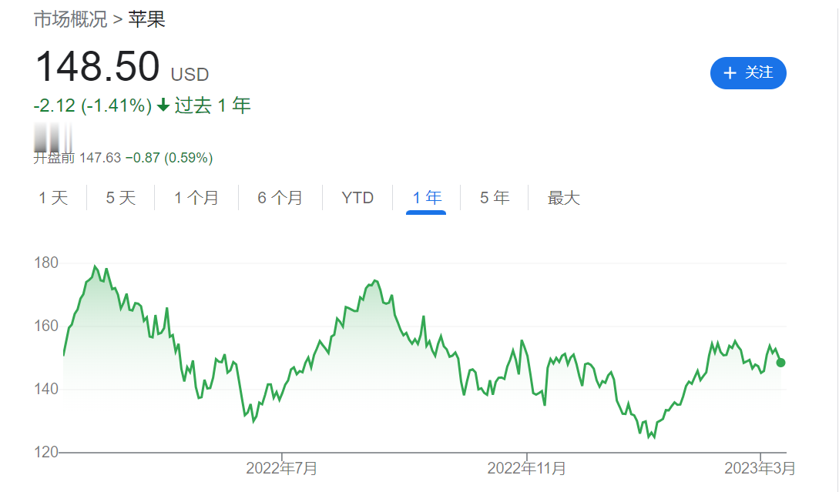This screenshot has height=492, width=839.
Task: Select the active 1 年 tab
Action: pos(427,198)
